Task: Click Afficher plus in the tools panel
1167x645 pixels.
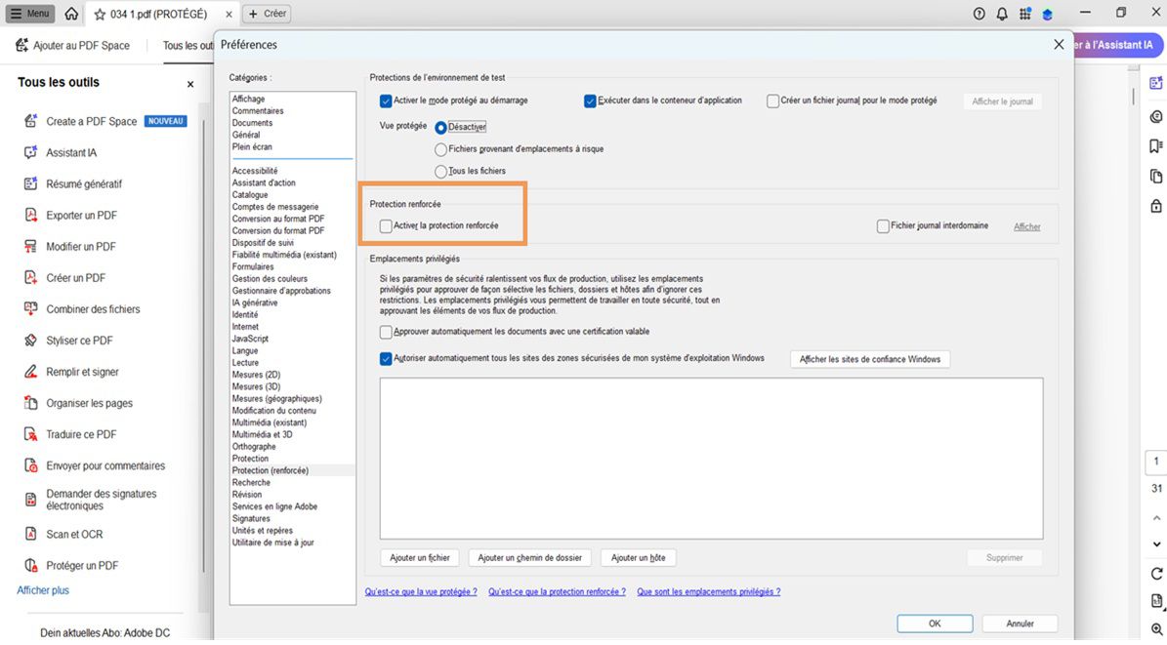Action: (x=43, y=590)
